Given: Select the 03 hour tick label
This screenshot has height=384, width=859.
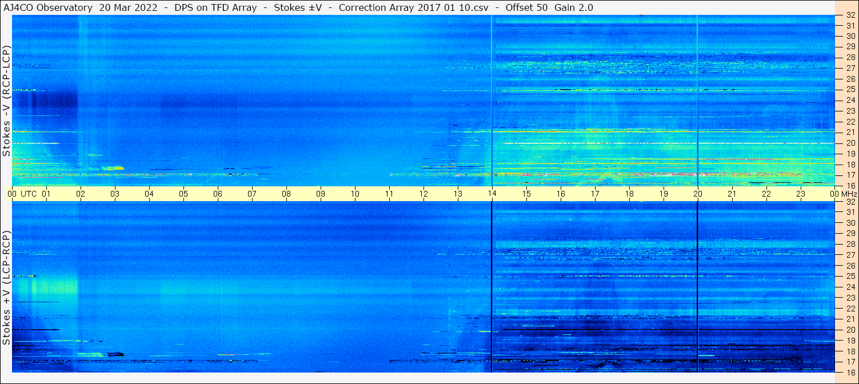Looking at the screenshot, I should coord(115,194).
